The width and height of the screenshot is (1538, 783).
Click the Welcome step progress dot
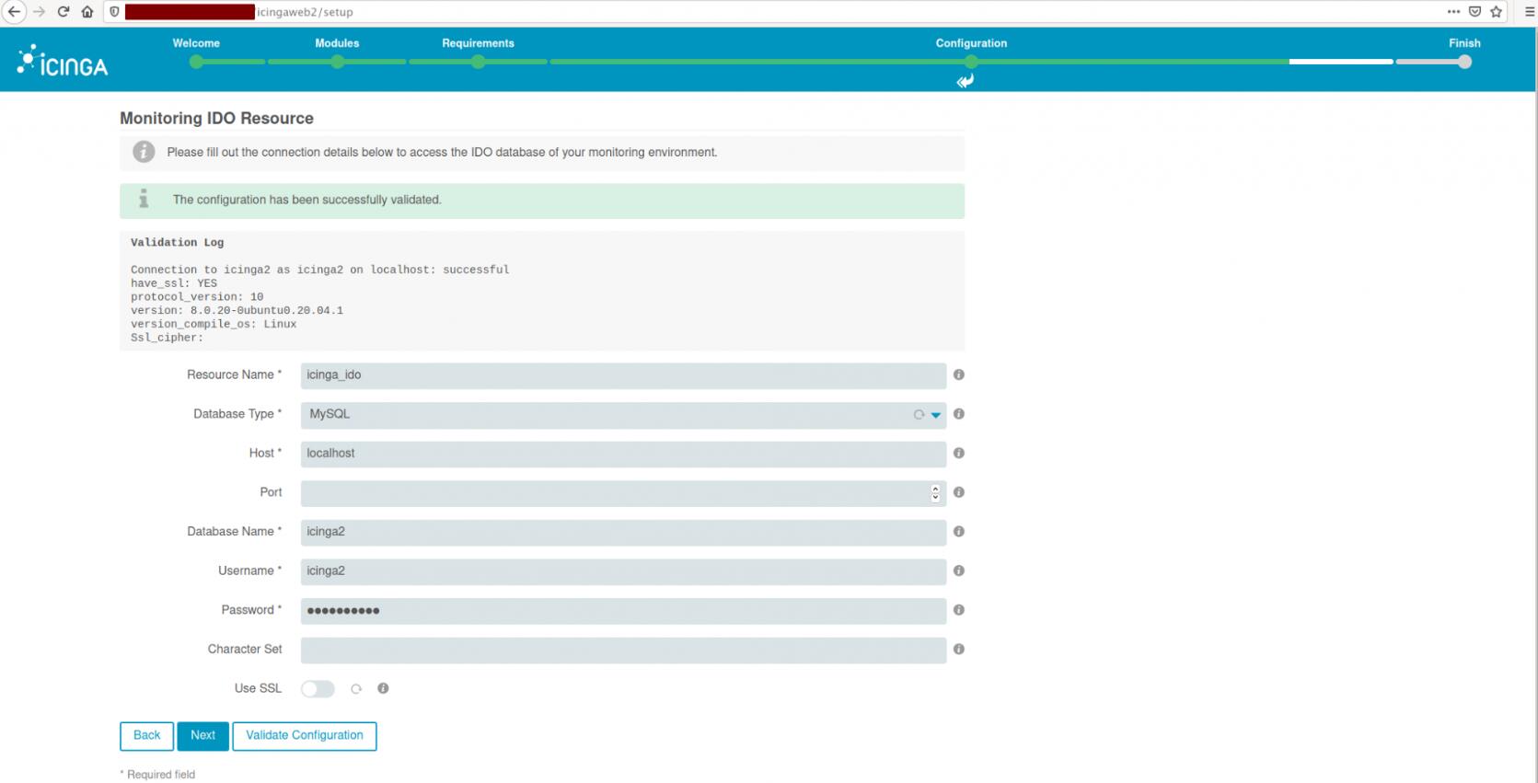[x=196, y=62]
